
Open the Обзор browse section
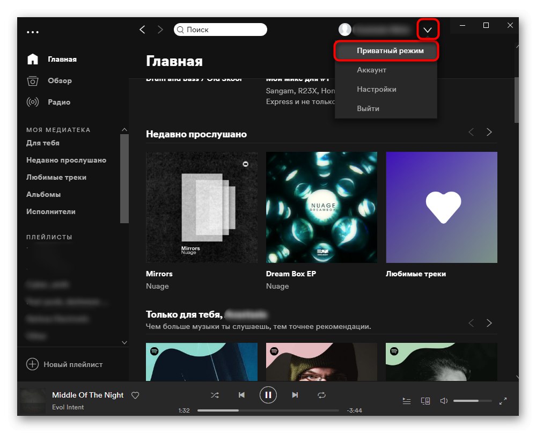coord(49,80)
